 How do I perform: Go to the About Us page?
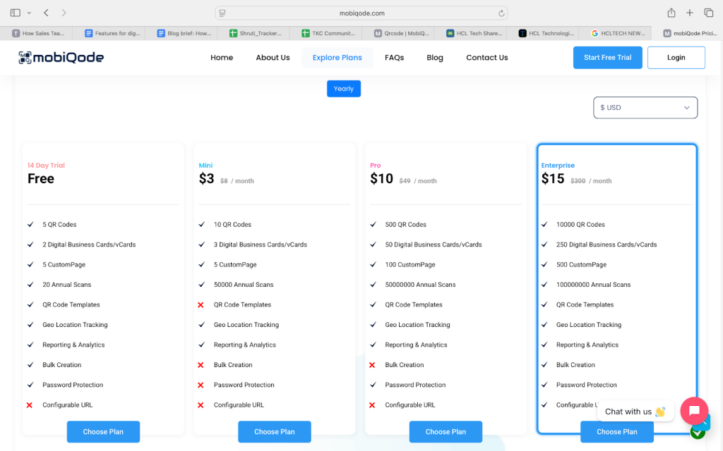click(x=273, y=58)
